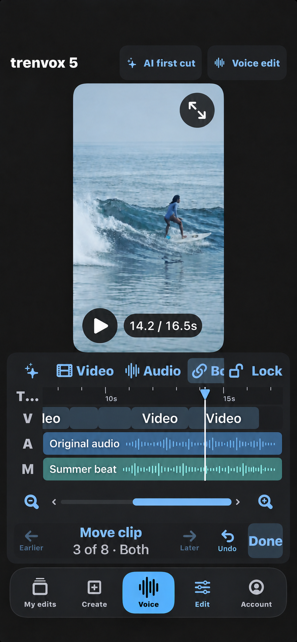Click the timeline scrollbar thumb
297x642 pixels.
(182, 502)
